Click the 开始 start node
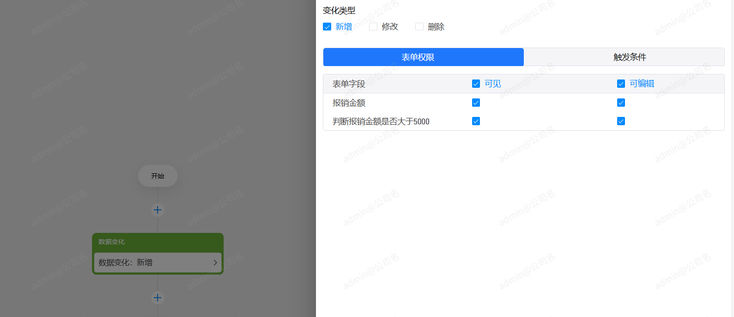734x317 pixels. [158, 176]
